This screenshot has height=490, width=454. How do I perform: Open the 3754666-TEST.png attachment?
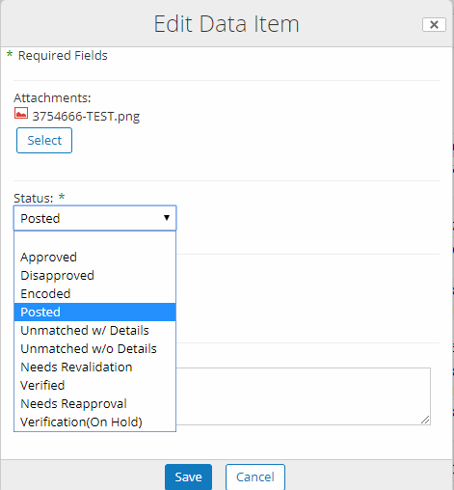coord(86,116)
